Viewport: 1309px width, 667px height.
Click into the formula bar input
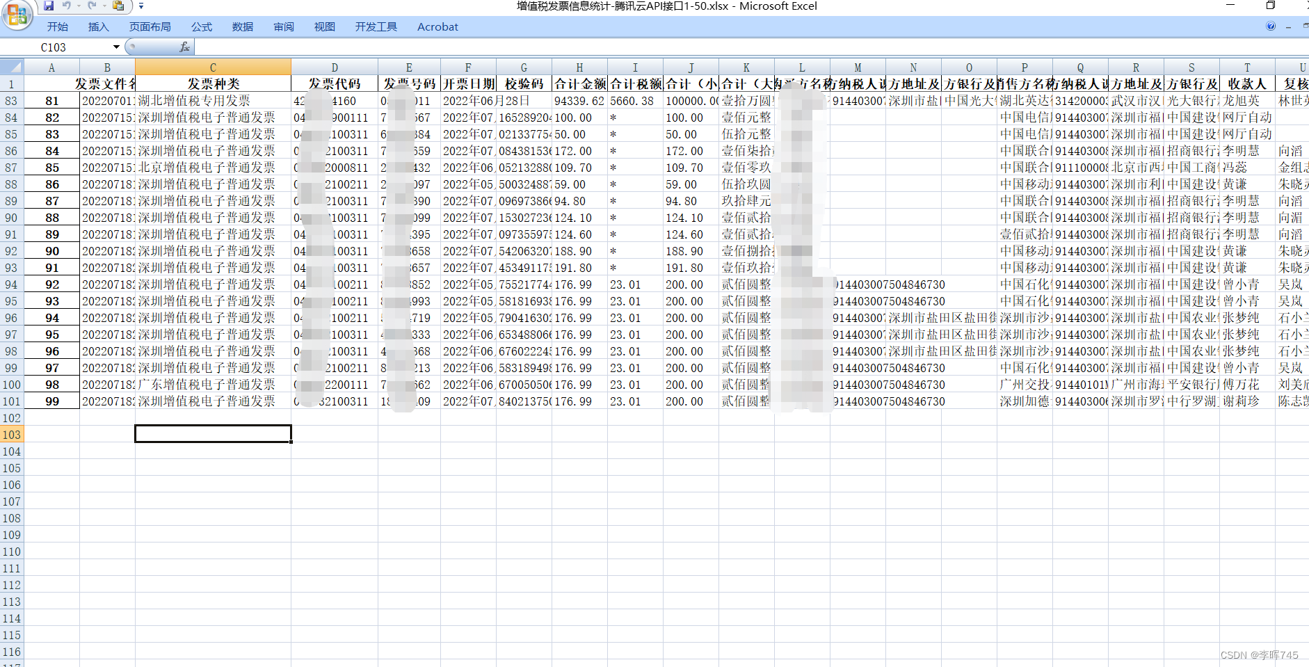click(751, 47)
